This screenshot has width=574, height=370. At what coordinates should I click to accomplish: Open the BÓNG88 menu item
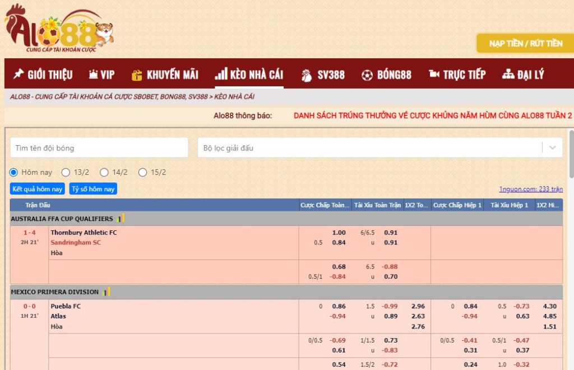point(386,75)
